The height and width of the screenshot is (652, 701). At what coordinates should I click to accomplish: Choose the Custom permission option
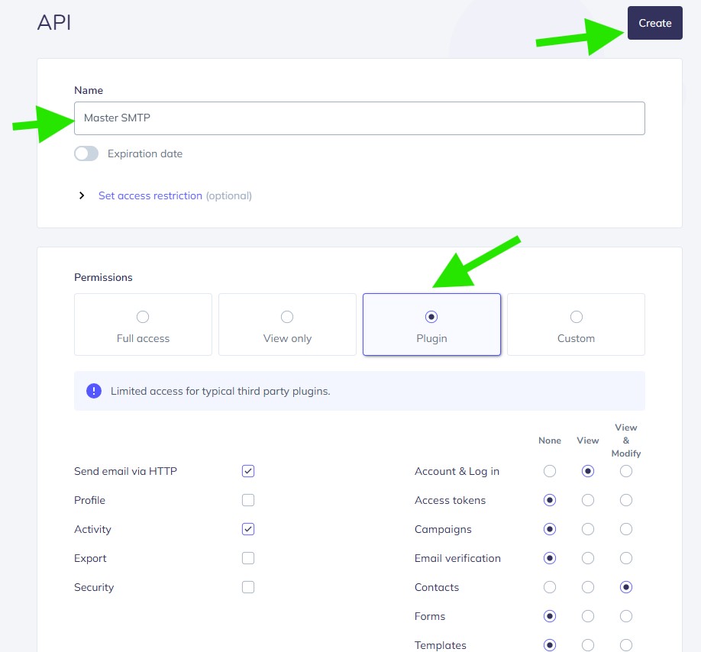click(576, 324)
